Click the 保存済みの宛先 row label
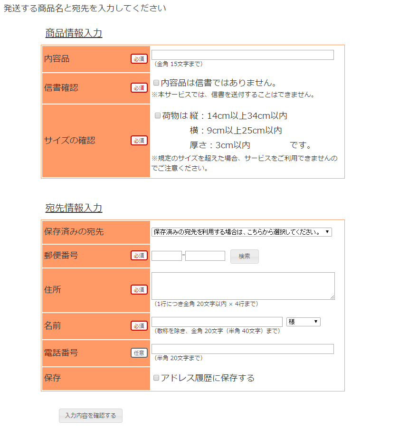399x429 pixels. 74,232
